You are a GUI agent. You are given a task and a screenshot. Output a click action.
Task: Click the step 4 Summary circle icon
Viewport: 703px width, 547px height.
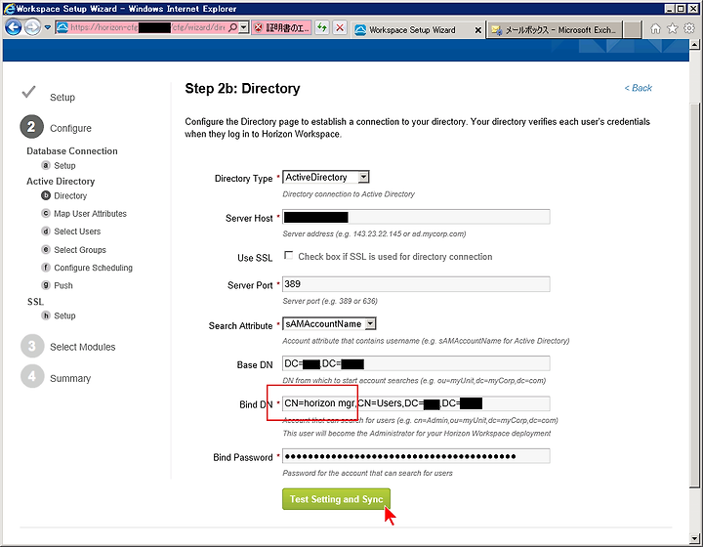(x=32, y=377)
